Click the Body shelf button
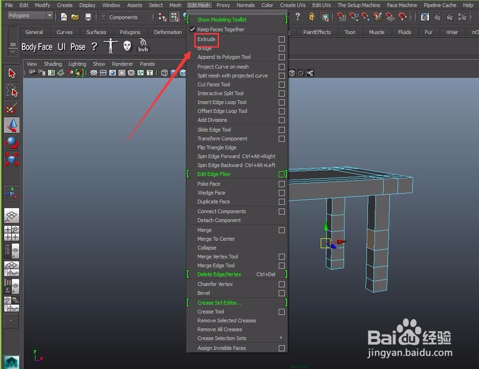The width and height of the screenshot is (479, 369). pos(29,47)
